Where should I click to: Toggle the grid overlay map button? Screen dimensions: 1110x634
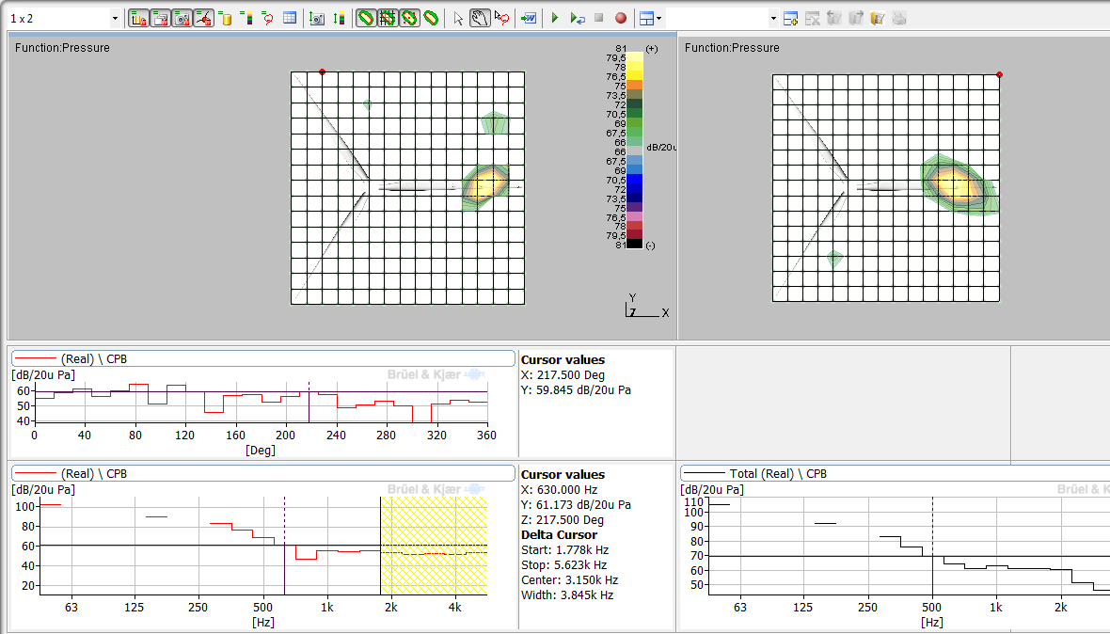click(388, 18)
